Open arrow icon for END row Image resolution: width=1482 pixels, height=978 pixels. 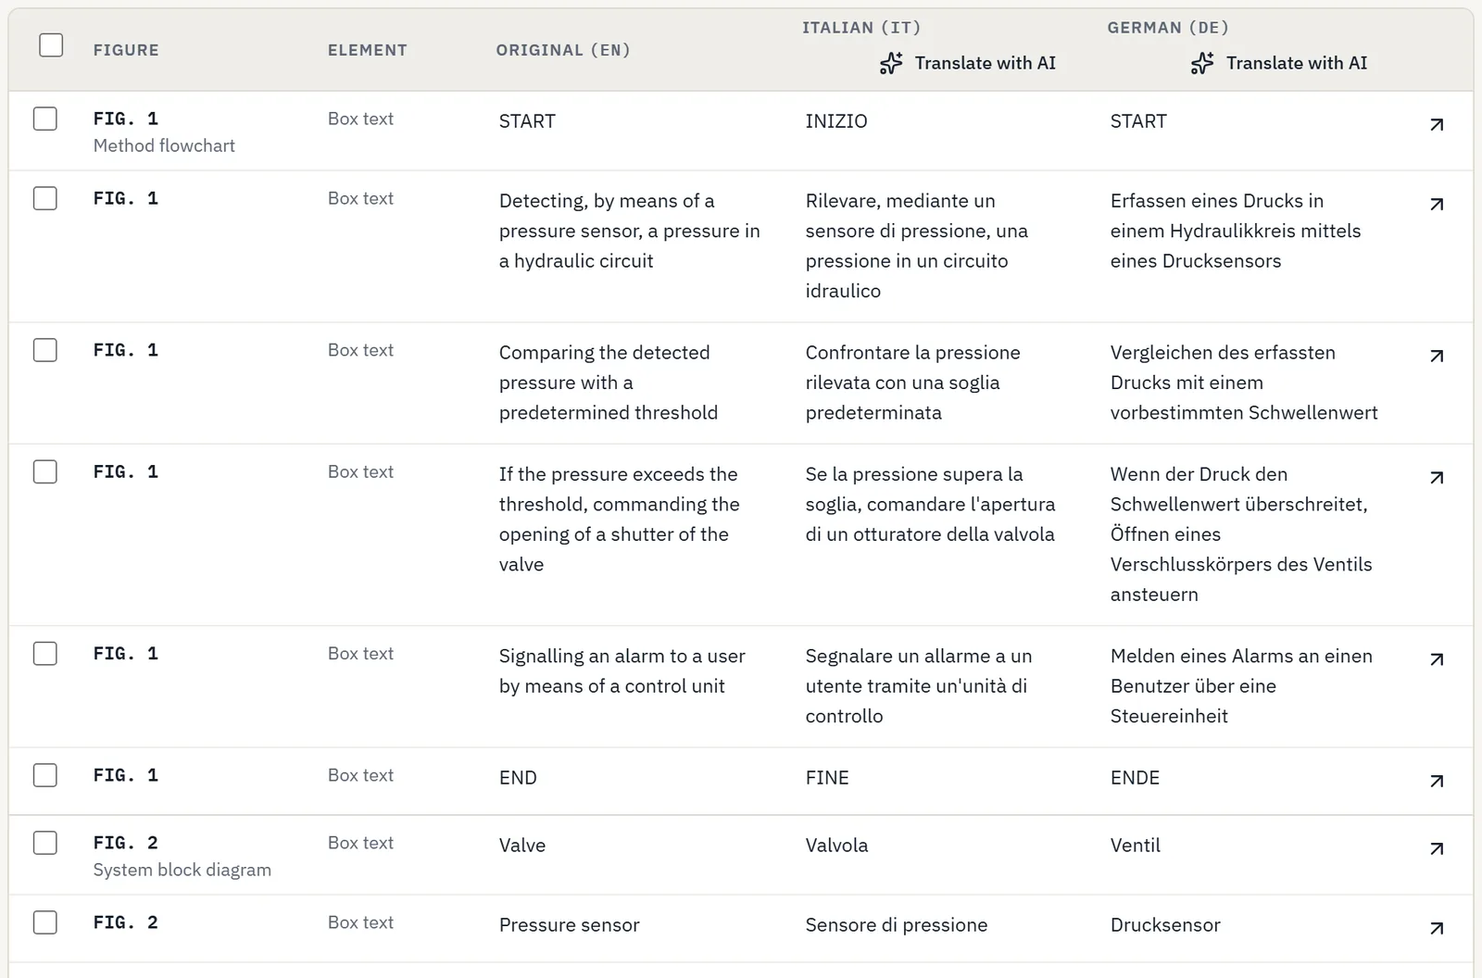coord(1437,781)
